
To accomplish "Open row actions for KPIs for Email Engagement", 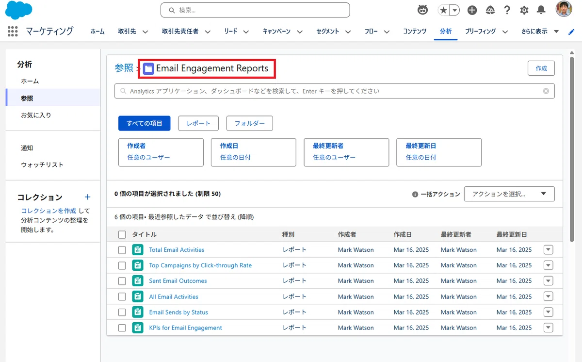I will point(549,328).
